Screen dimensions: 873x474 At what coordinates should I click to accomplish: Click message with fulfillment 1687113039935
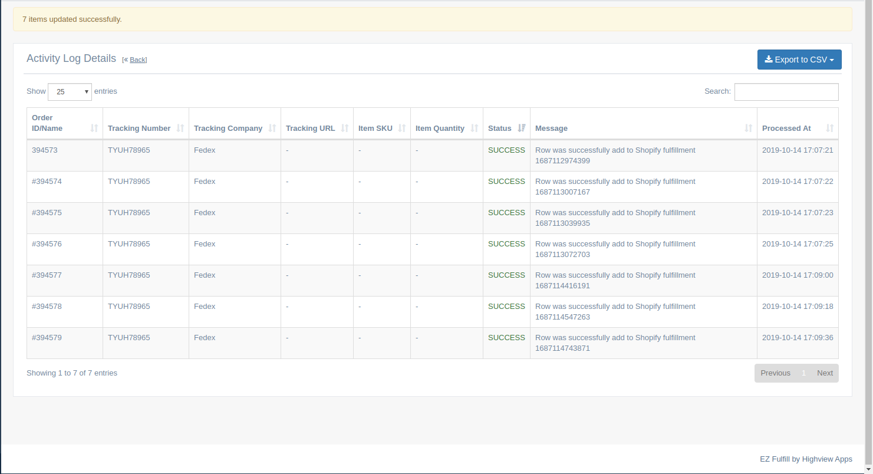click(615, 218)
